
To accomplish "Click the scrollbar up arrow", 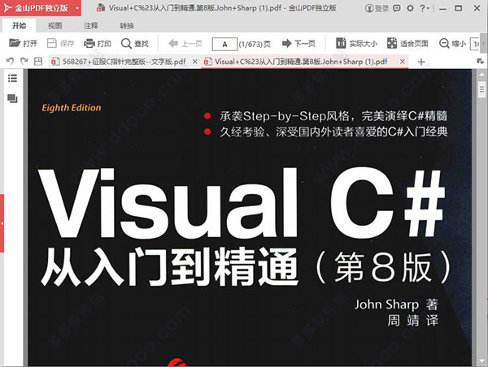I will [481, 75].
